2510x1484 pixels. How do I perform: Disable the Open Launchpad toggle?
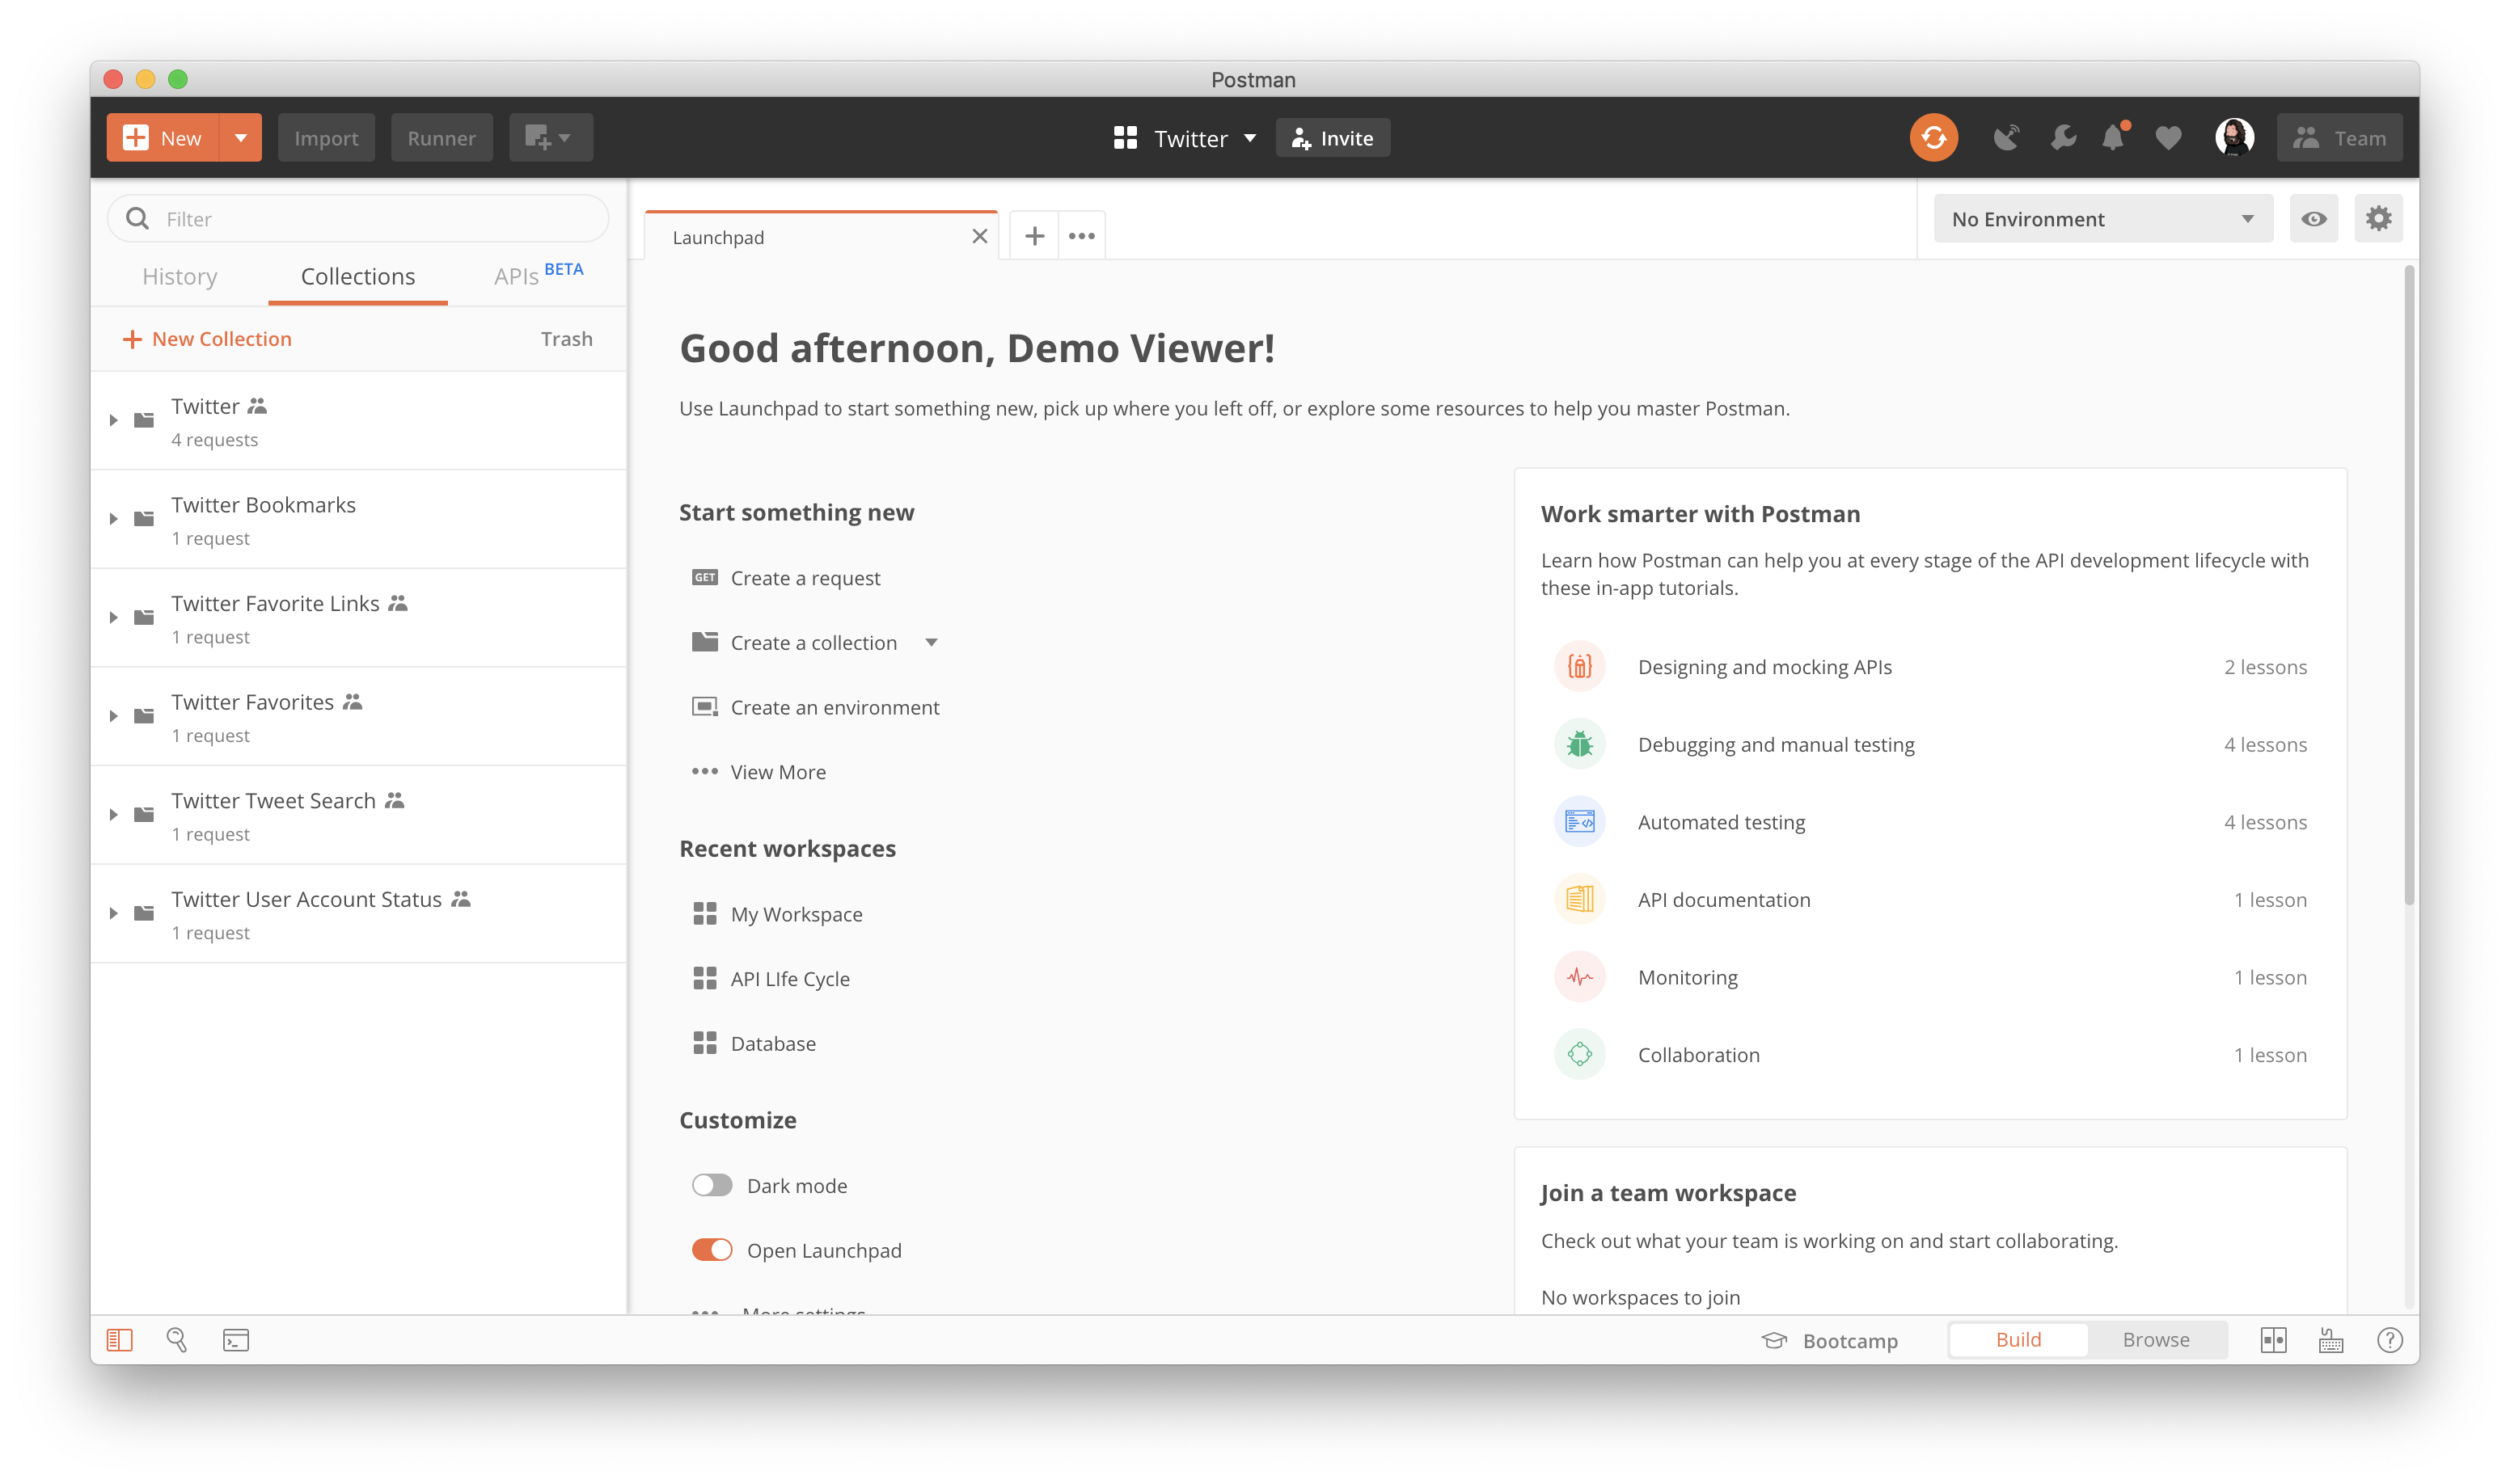[712, 1250]
